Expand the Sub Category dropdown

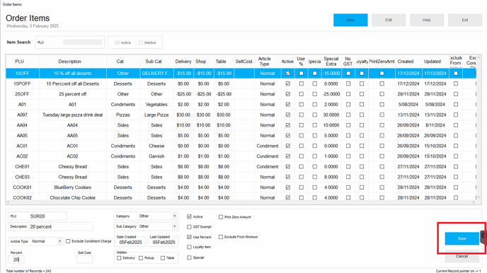point(175,226)
